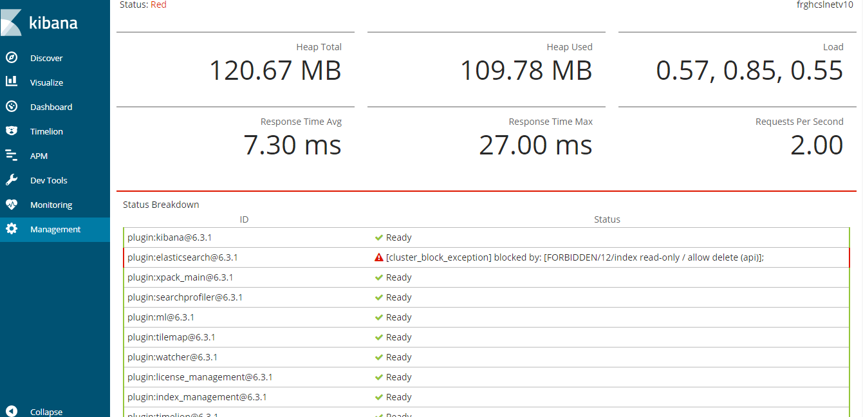The height and width of the screenshot is (417, 863).
Task: Click the red warning icon for elasticsearch
Action: click(379, 257)
